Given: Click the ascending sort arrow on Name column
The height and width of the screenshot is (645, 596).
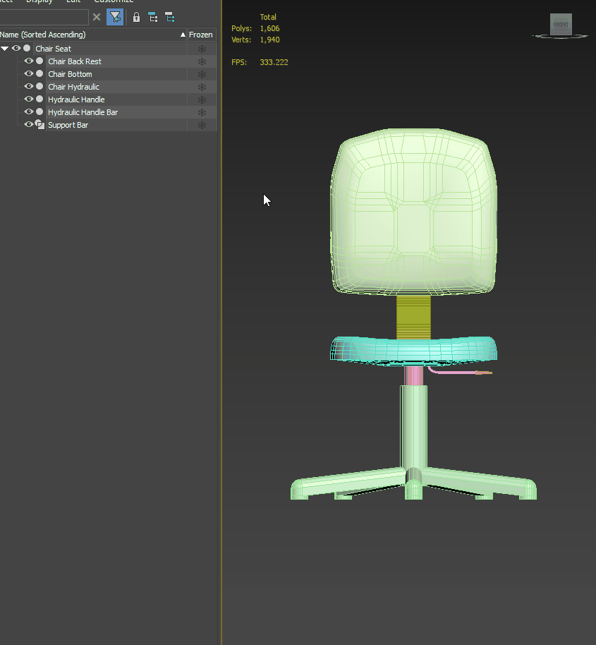Looking at the screenshot, I should (x=182, y=34).
